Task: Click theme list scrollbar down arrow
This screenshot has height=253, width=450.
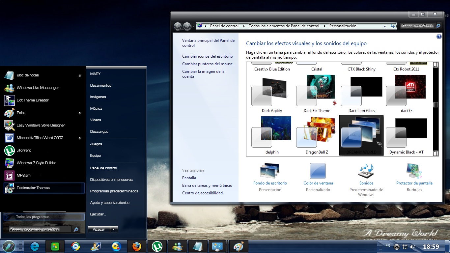Action: [436, 153]
